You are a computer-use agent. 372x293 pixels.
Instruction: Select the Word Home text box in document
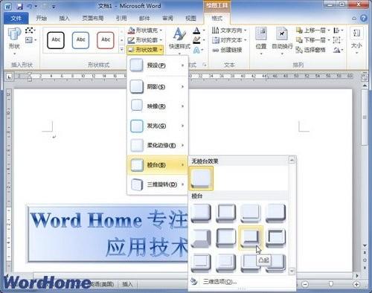click(108, 234)
